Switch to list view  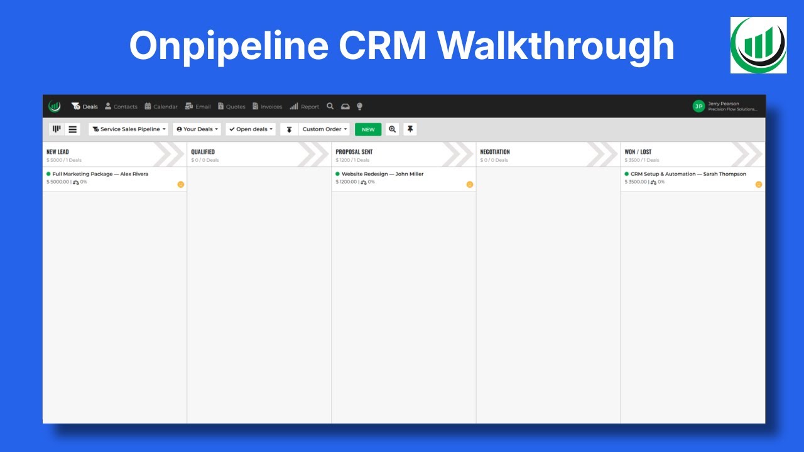73,129
